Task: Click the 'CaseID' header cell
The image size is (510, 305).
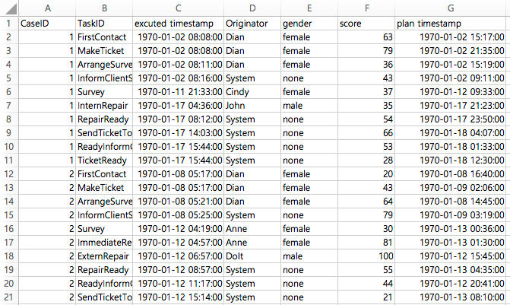Action: (x=46, y=23)
